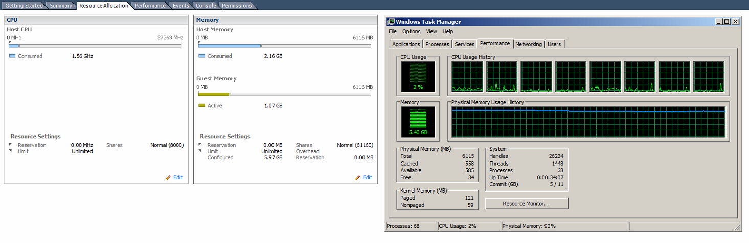Click status bar CPU Usage: 2% entry
749x243 pixels.
(x=469, y=226)
